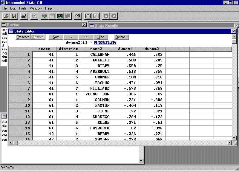Click the Delete... button
Image resolution: width=239 pixels, height=172 pixels.
122,37
